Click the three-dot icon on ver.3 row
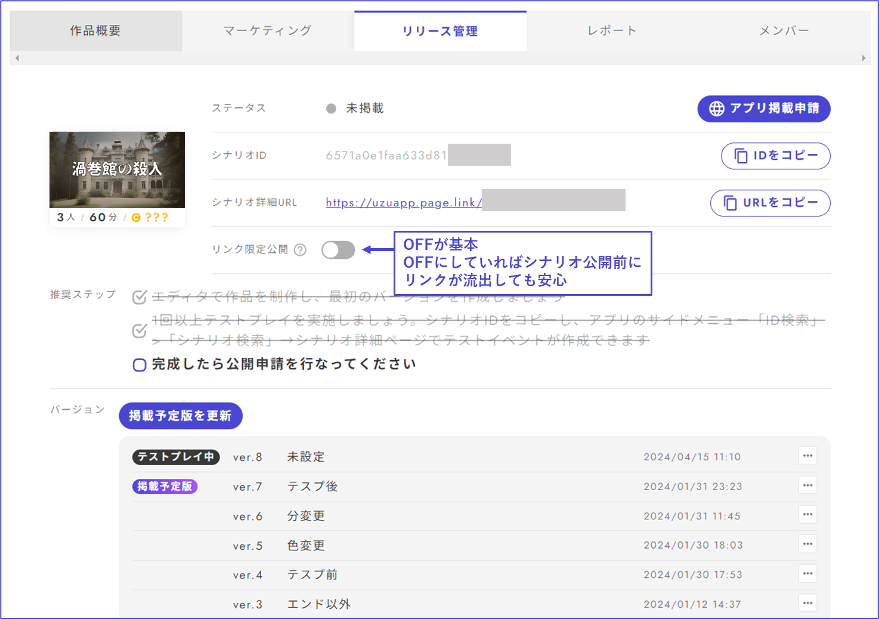 (x=807, y=603)
